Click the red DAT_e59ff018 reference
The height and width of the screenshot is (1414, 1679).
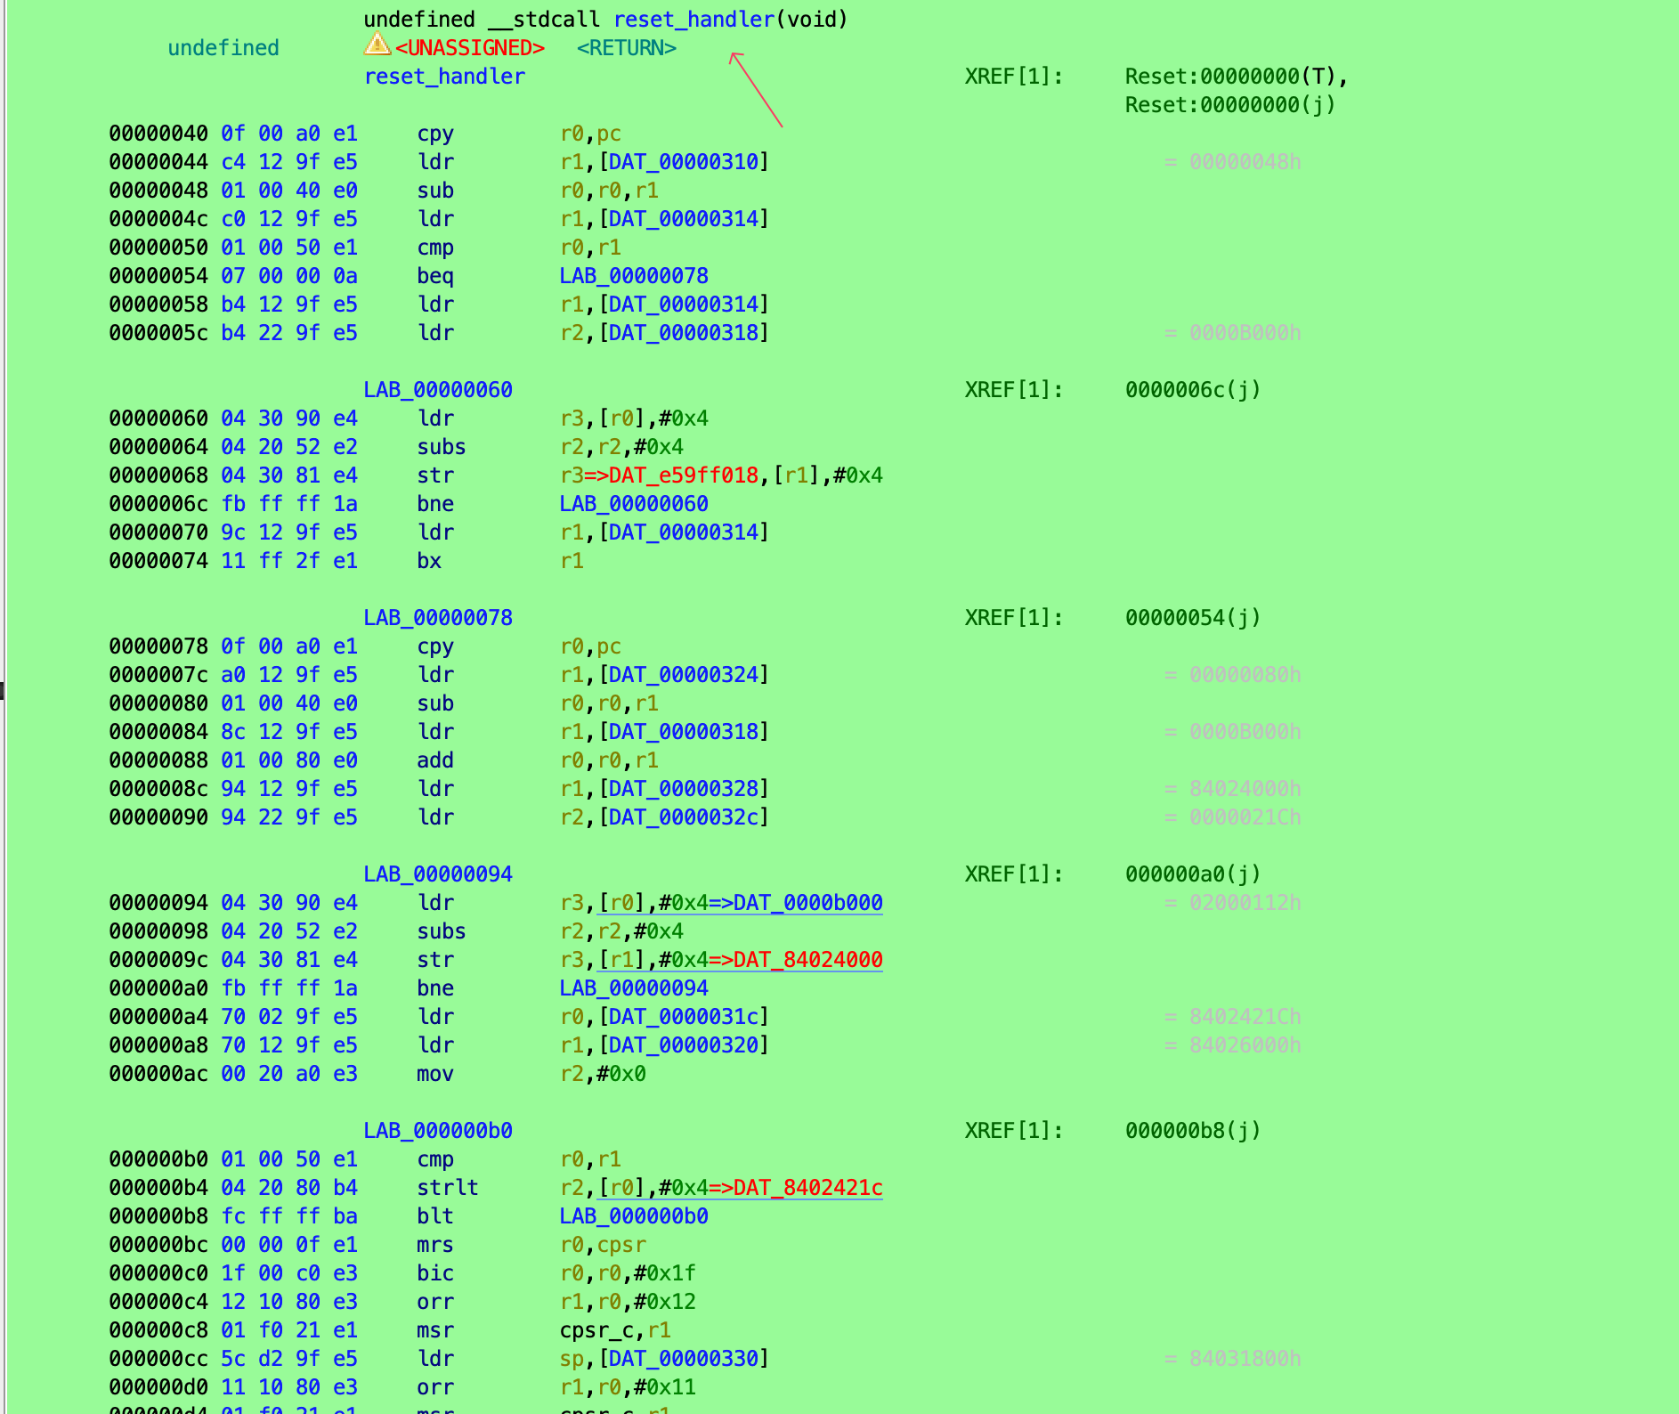tap(684, 475)
